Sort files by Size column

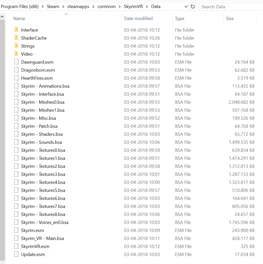point(230,18)
